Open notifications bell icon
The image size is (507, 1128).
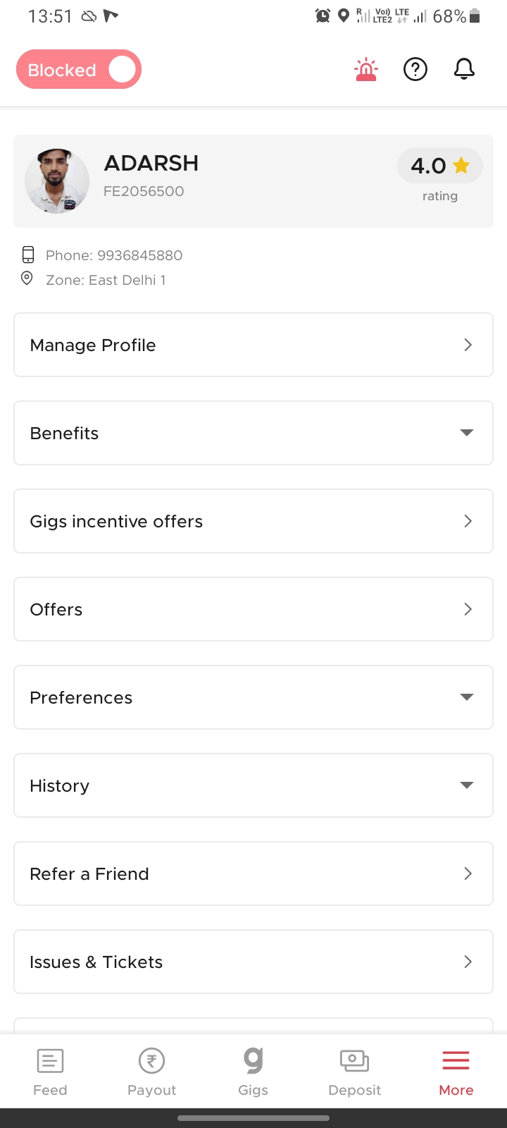[x=464, y=70]
